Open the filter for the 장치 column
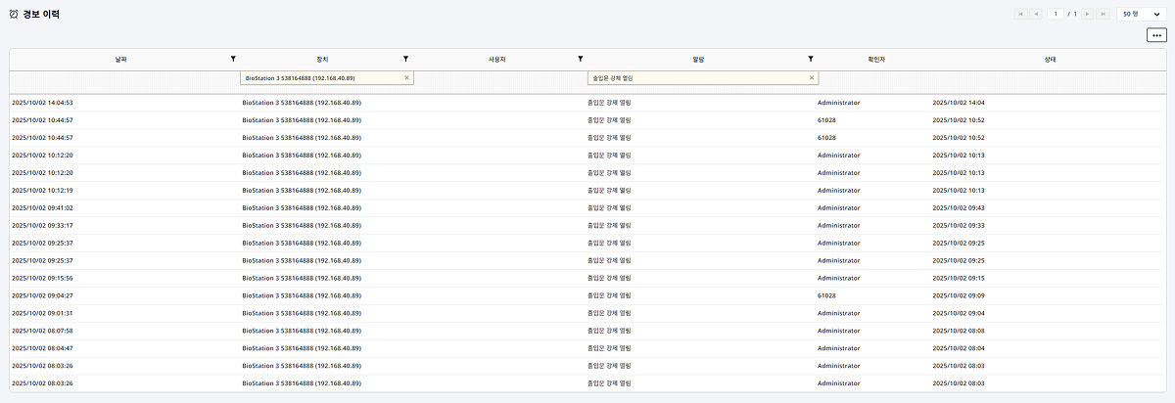Screen dimensions: 1175x403 405,60
